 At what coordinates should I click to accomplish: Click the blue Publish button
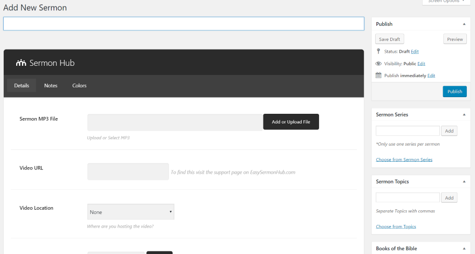pyautogui.click(x=454, y=92)
